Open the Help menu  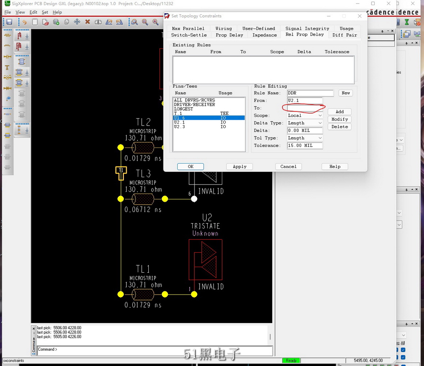tap(57, 12)
